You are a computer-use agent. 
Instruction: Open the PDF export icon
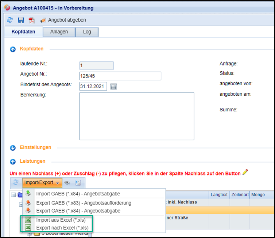tap(31, 20)
